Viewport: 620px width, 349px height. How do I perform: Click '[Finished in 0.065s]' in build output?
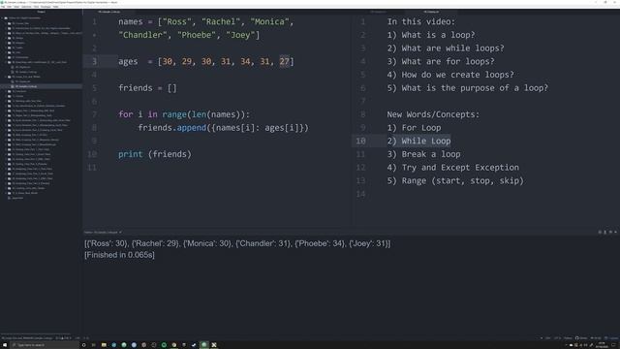119,255
